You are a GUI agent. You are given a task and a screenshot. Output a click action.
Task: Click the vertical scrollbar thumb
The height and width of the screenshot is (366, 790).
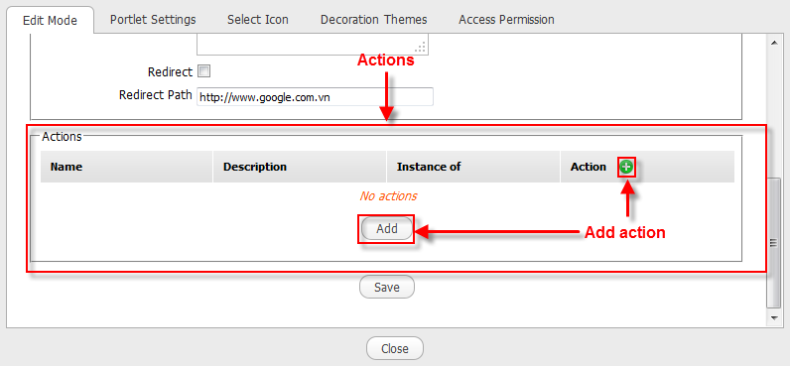click(773, 242)
